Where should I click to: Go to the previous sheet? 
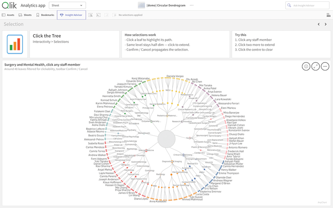pyautogui.click(x=318, y=24)
